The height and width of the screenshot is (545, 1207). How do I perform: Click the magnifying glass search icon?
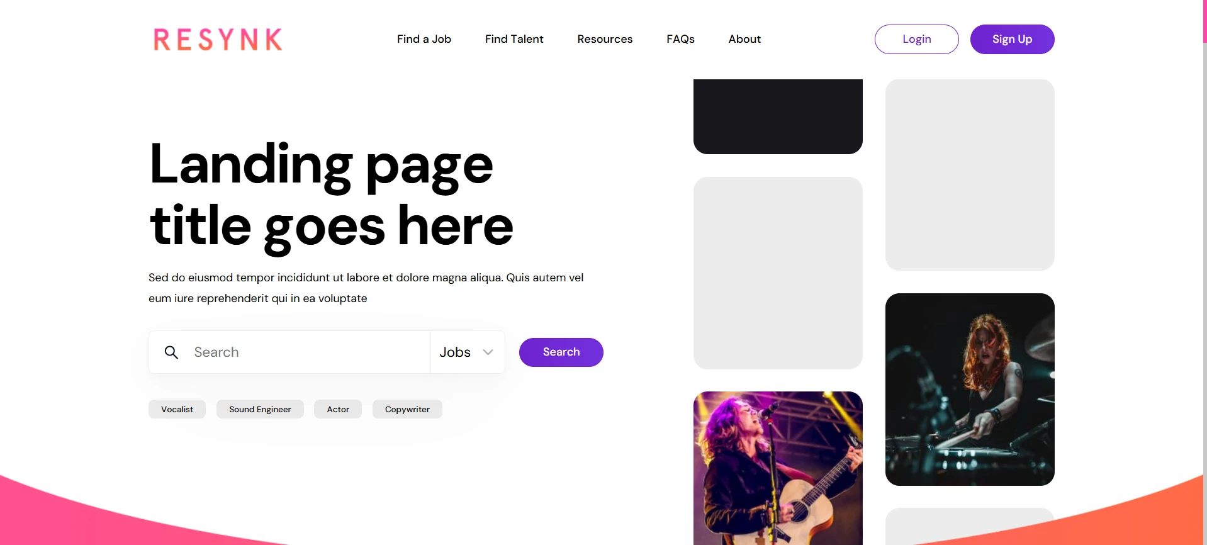click(x=171, y=352)
